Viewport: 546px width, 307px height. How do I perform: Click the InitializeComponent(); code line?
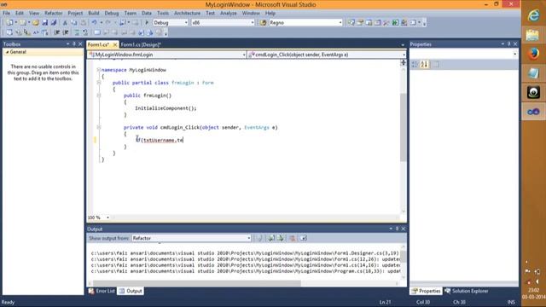tap(166, 108)
